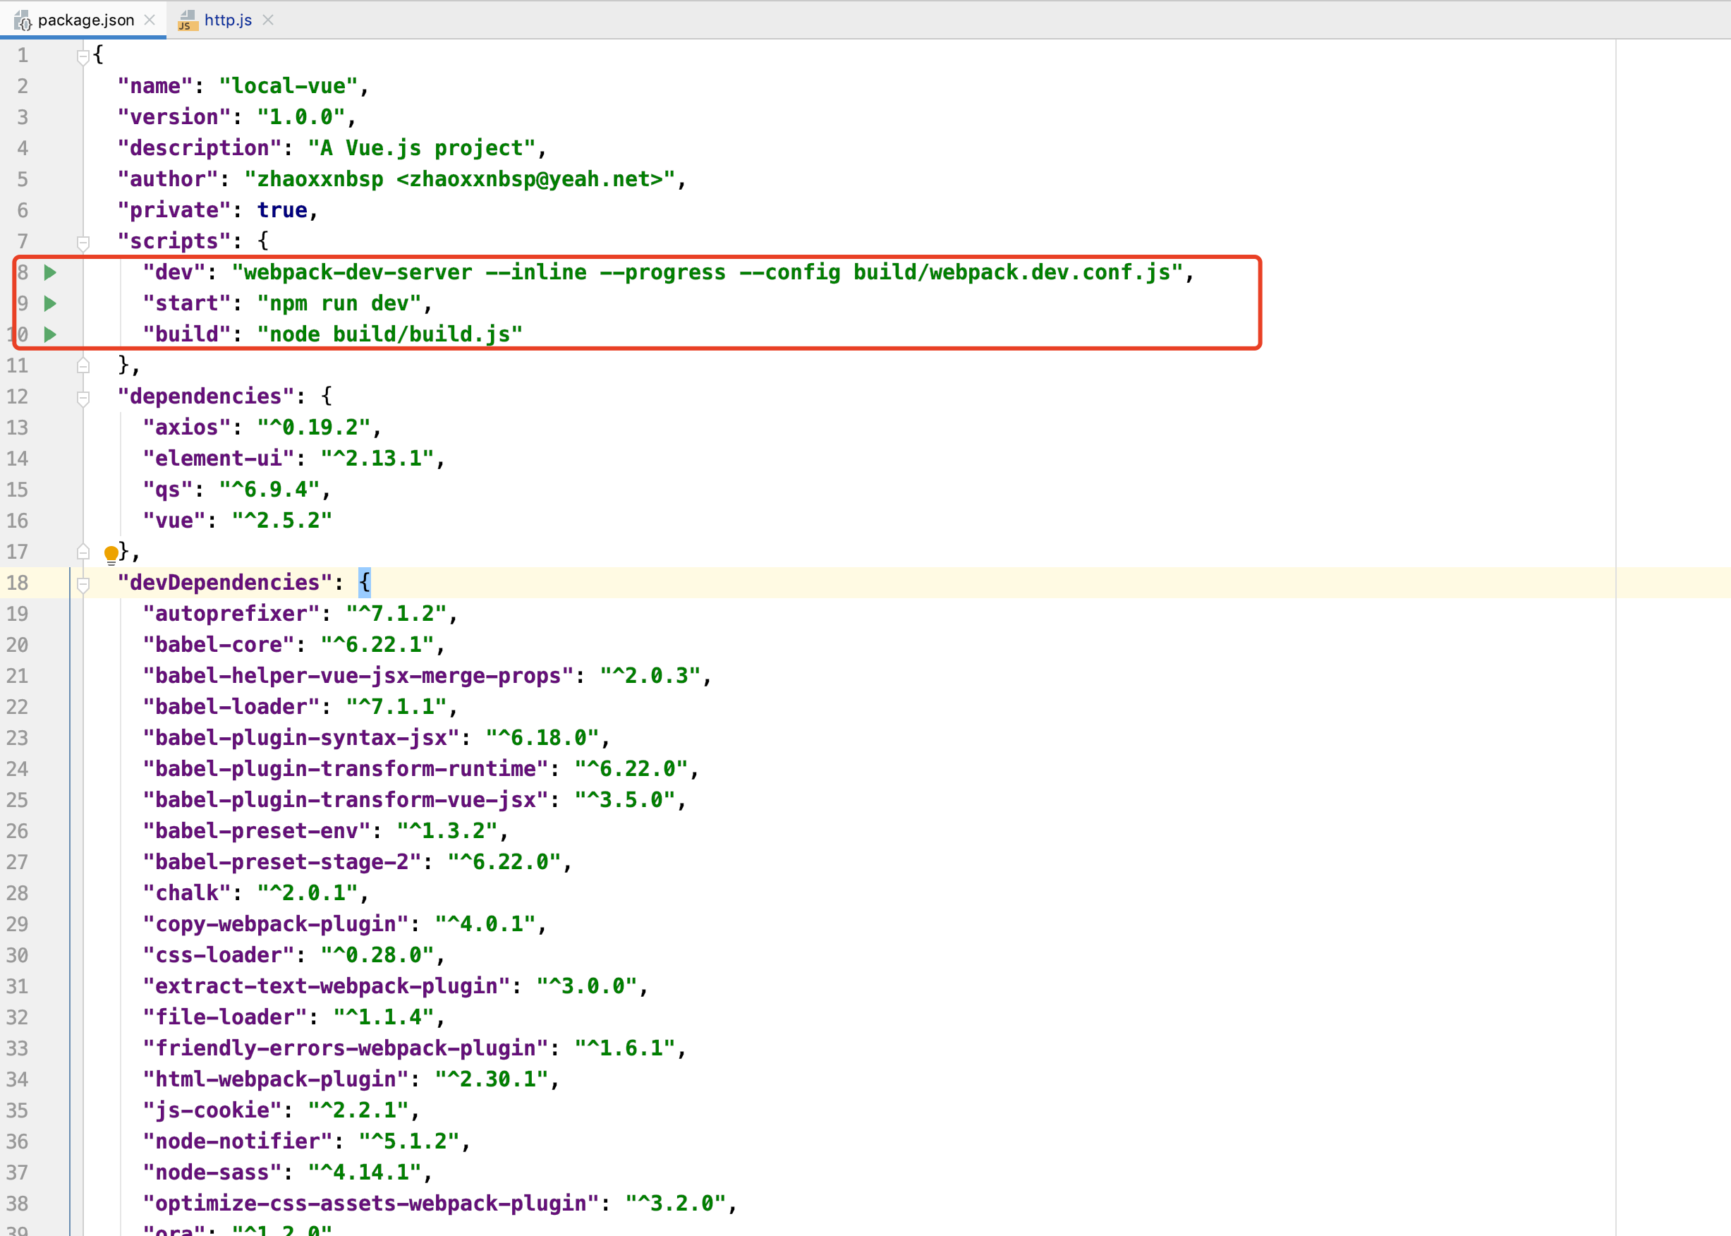This screenshot has height=1236, width=1731.
Task: Select the package.json tab
Action: pyautogui.click(x=85, y=20)
